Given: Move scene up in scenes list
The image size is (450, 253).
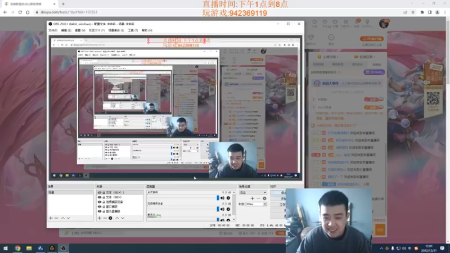Looking at the screenshot, I should [x=63, y=218].
